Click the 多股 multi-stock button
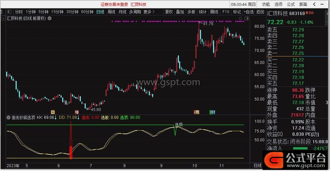Image resolution: width=331 pixels, height=171 pixels. tap(191, 12)
